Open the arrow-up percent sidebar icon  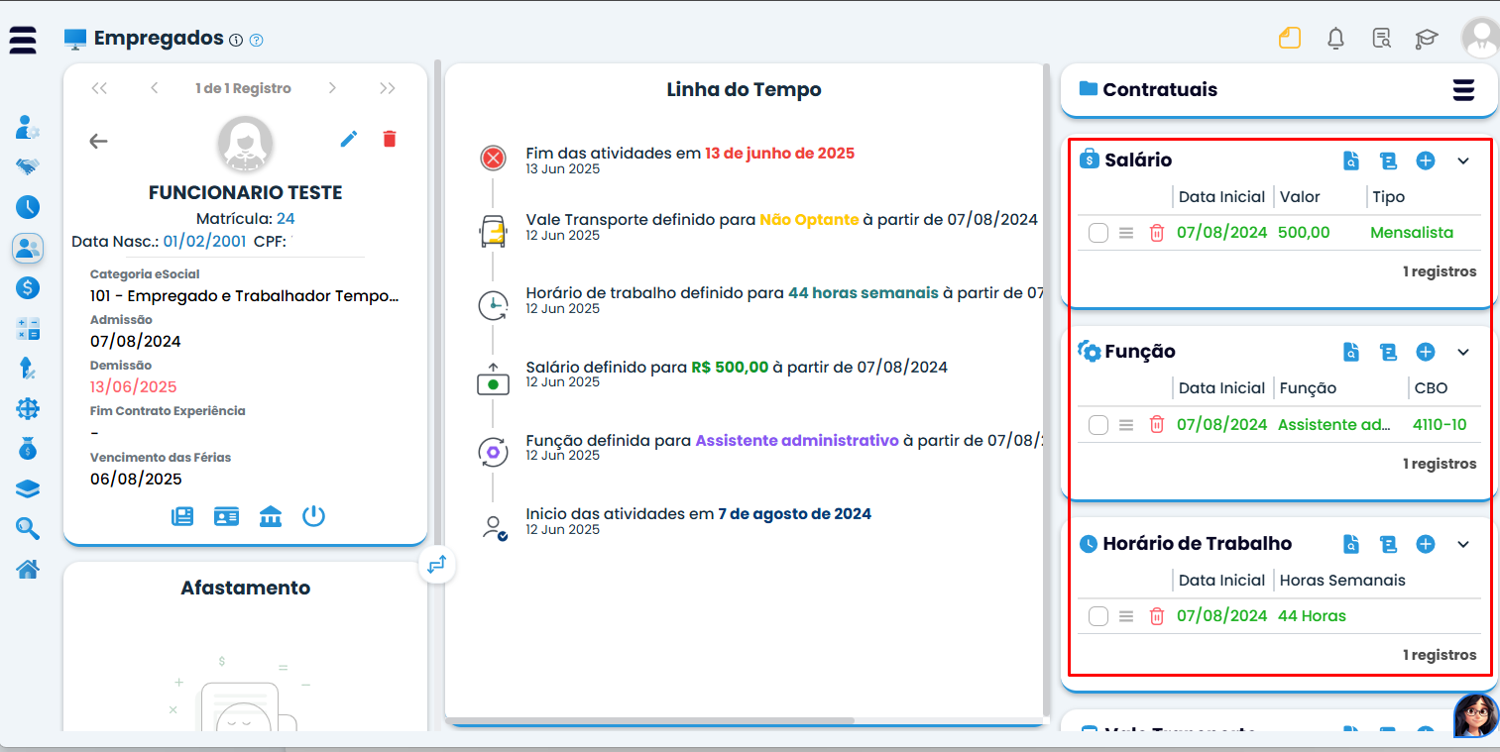pos(28,369)
